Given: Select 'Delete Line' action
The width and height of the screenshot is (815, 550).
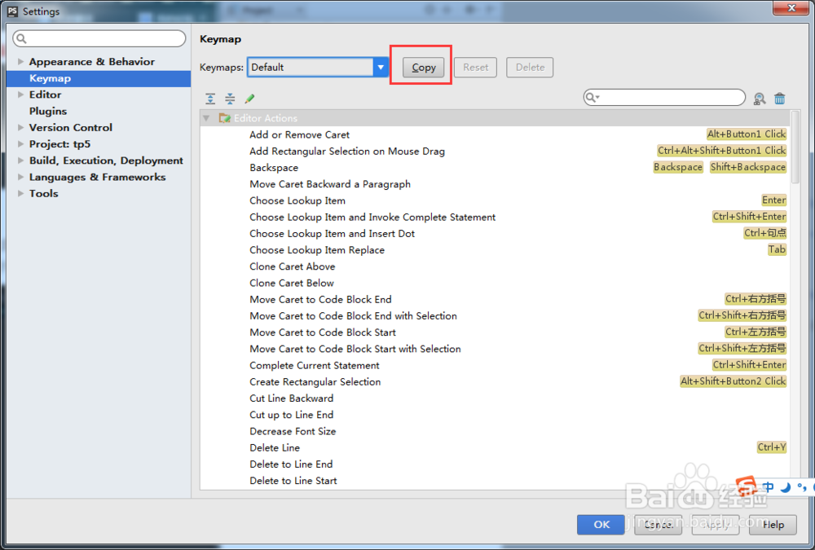Looking at the screenshot, I should (x=275, y=447).
